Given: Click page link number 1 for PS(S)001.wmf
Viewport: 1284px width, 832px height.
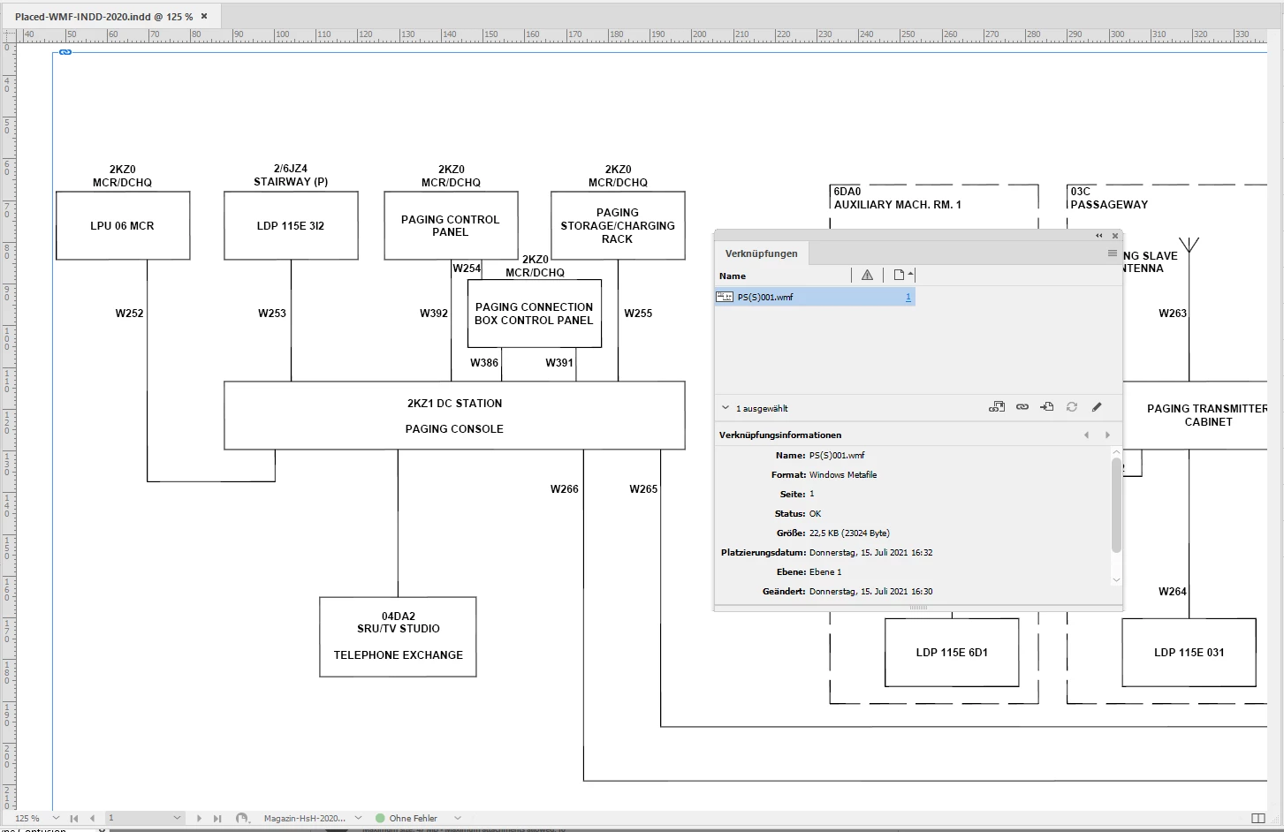Looking at the screenshot, I should point(908,298).
